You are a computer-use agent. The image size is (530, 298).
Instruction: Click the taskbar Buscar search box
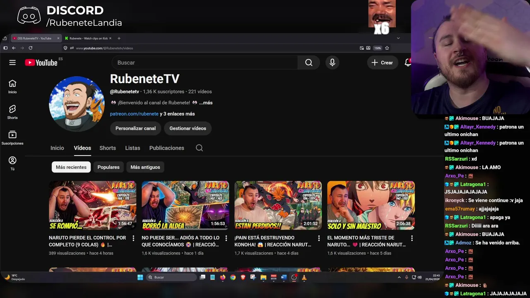coord(171,277)
